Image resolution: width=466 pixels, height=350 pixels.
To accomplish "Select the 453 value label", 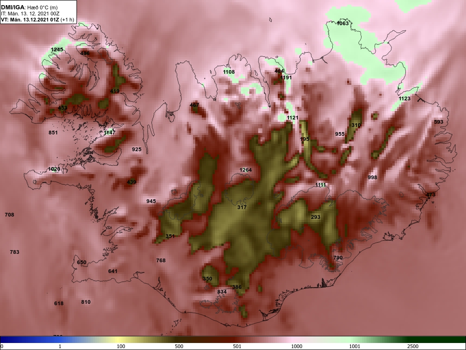I will (x=62, y=108).
